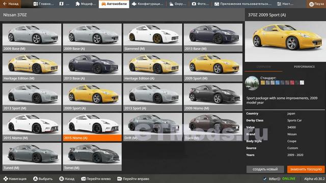Pick the dark green paint swatch
Viewport: 326px width, 183px height.
coord(297,82)
